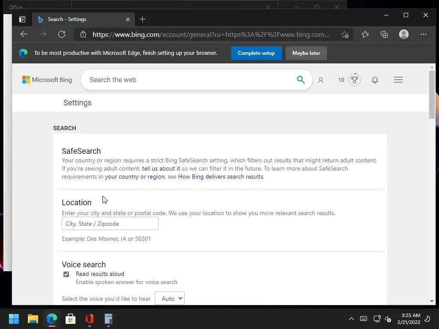Open the Bing hamburger menu
This screenshot has height=329, width=439.
tap(398, 80)
